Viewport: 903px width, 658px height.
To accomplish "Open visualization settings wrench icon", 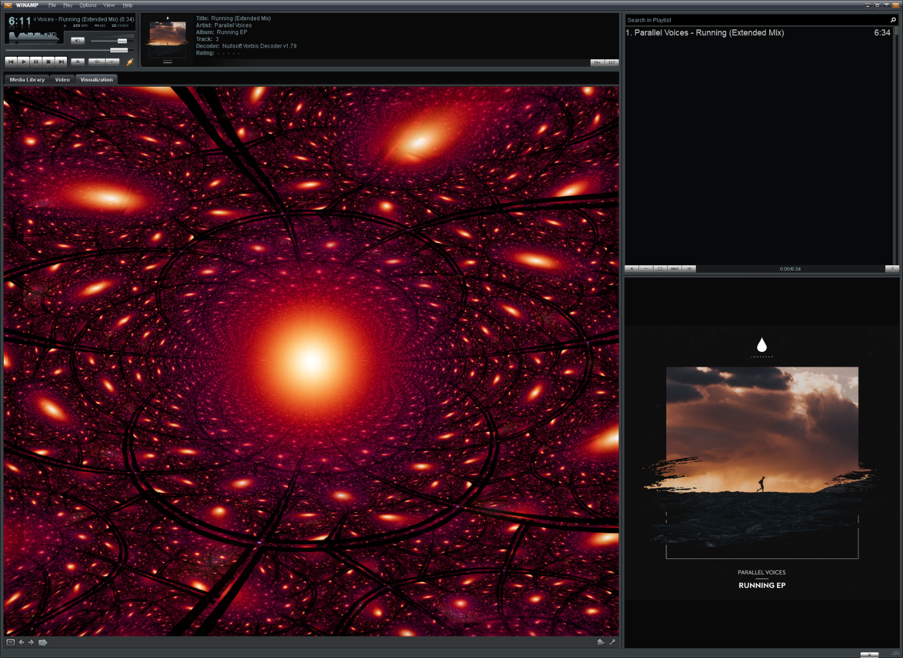I will pyautogui.click(x=612, y=642).
